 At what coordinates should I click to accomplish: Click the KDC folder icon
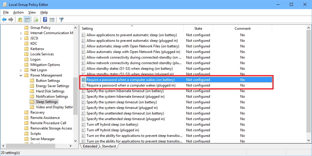pos(26,43)
